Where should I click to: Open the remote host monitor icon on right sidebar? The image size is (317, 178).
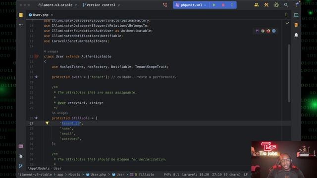(296, 15)
